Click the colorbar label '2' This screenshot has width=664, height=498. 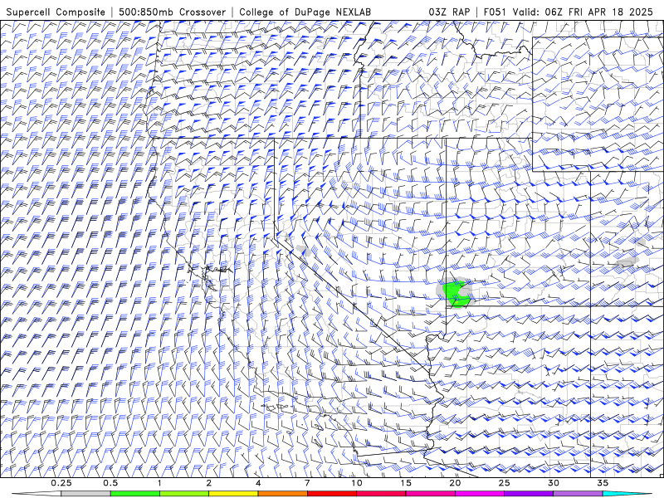click(x=209, y=483)
